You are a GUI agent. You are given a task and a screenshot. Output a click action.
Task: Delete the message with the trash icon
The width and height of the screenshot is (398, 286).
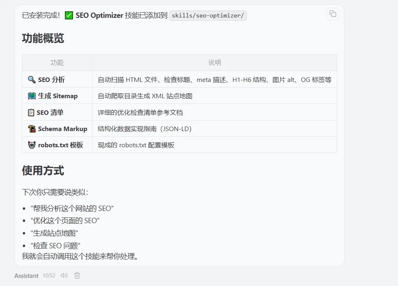pyautogui.click(x=77, y=275)
